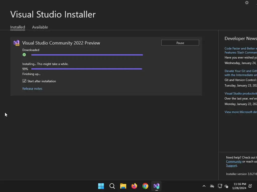
Task: Click Visual Studio Installer taskbar icon
Action: pyautogui.click(x=156, y=186)
